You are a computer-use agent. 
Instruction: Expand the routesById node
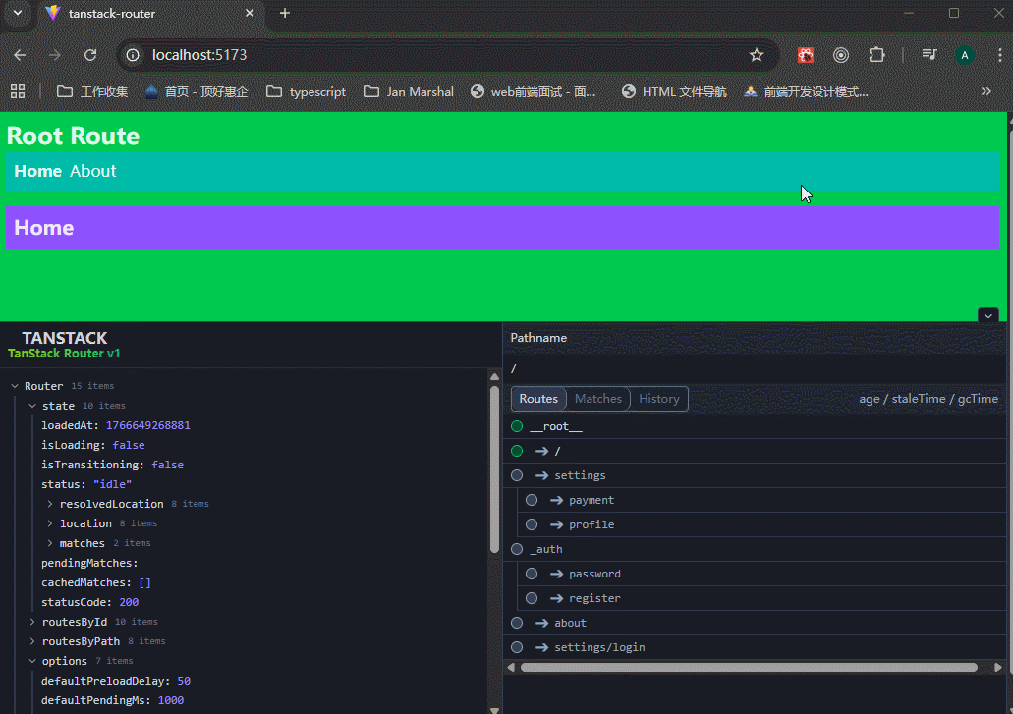[32, 622]
